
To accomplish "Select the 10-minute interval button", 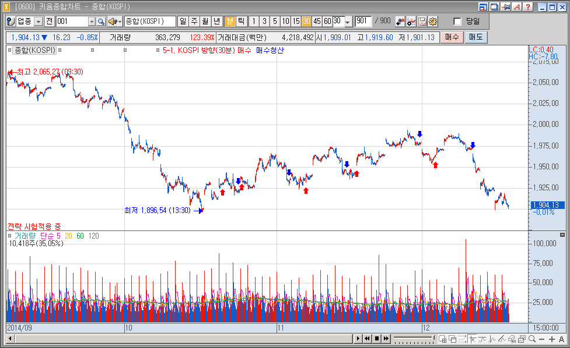I will pyautogui.click(x=286, y=22).
